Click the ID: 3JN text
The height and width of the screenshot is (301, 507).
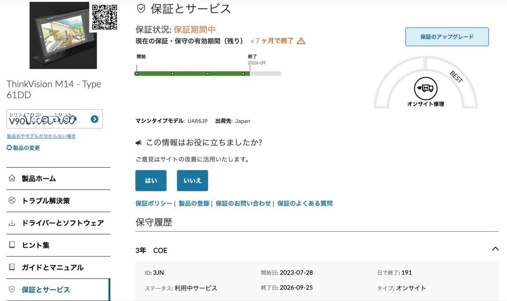tap(154, 272)
